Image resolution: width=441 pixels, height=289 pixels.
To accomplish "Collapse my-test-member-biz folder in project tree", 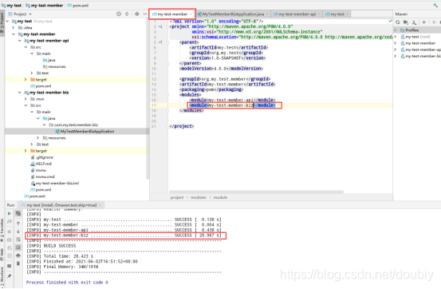I will [19, 93].
